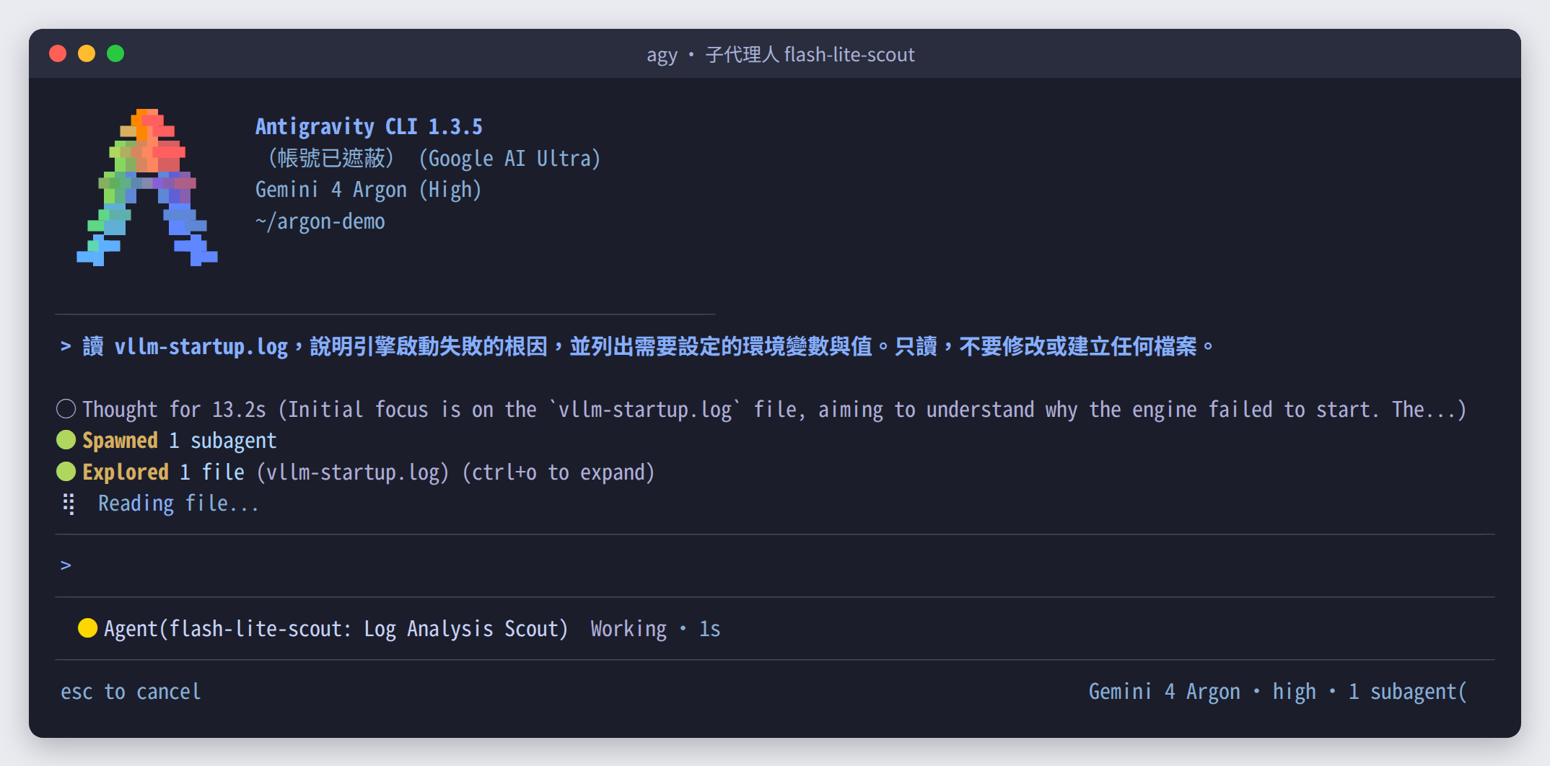Click the Antigravity pixel-art logo
Image resolution: width=1550 pixels, height=766 pixels.
point(147,188)
